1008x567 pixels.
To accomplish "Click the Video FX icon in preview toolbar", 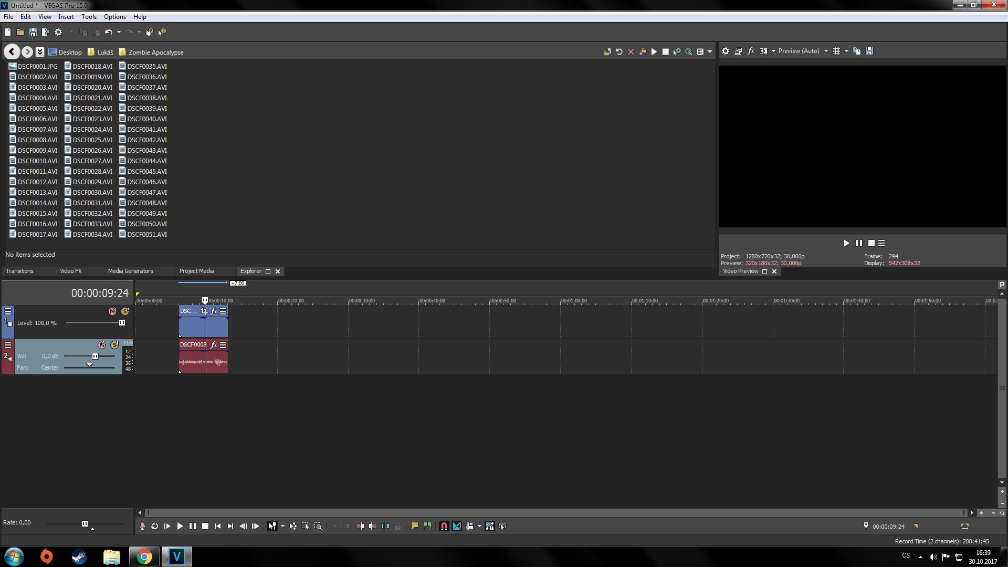I will (x=751, y=51).
